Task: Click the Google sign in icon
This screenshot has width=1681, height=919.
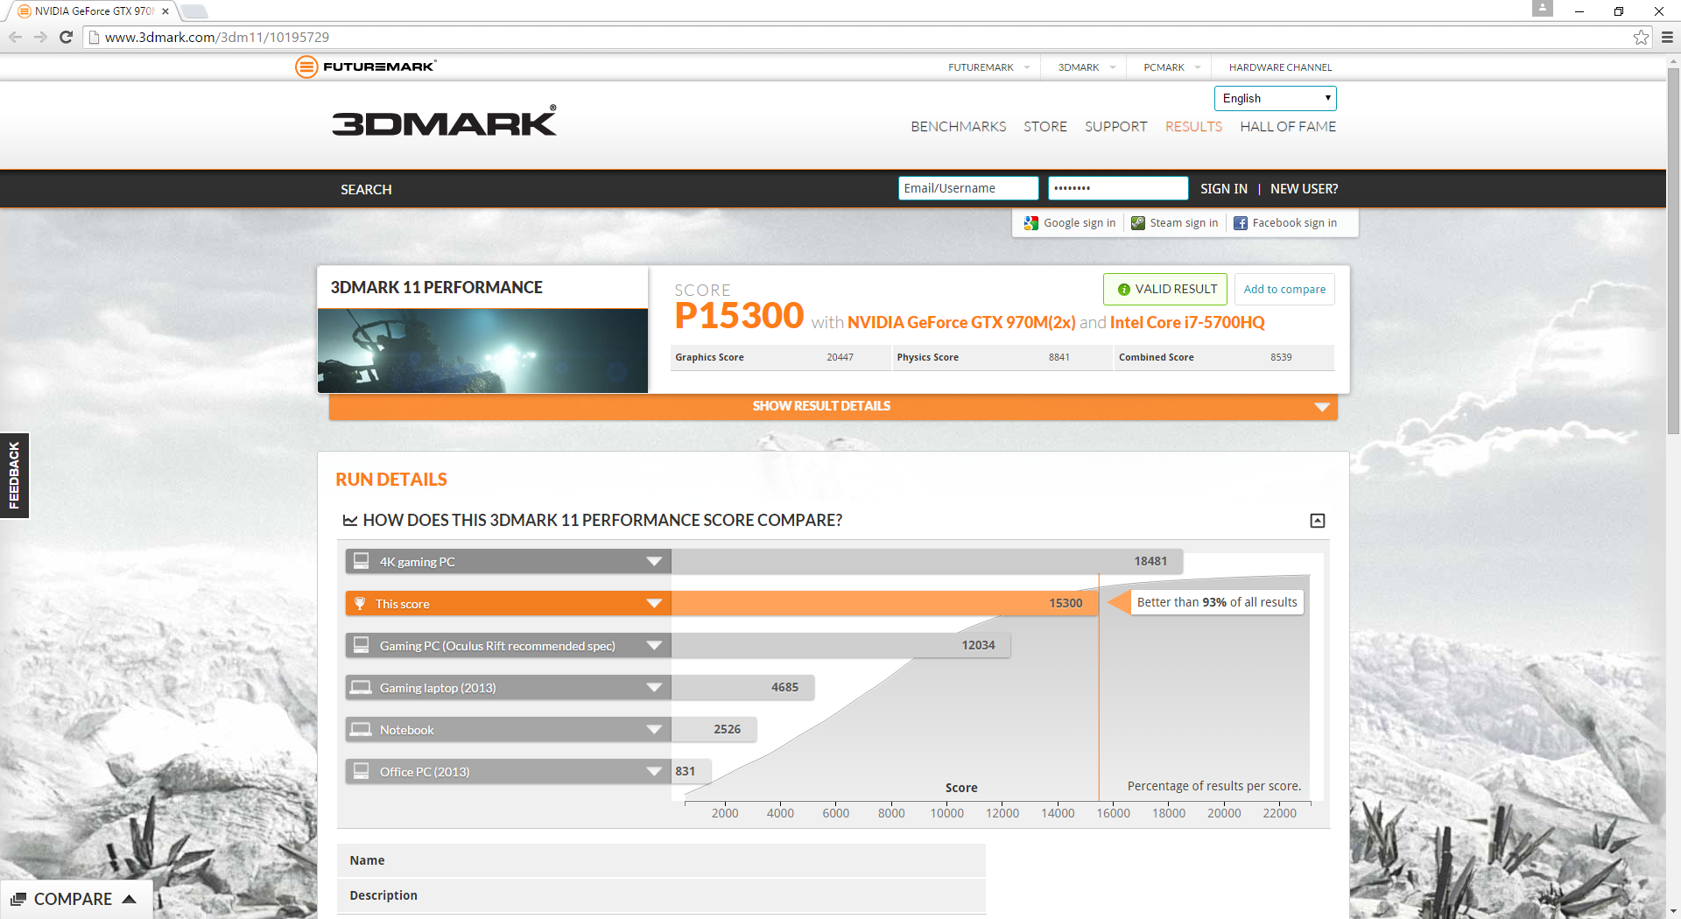Action: (1031, 223)
